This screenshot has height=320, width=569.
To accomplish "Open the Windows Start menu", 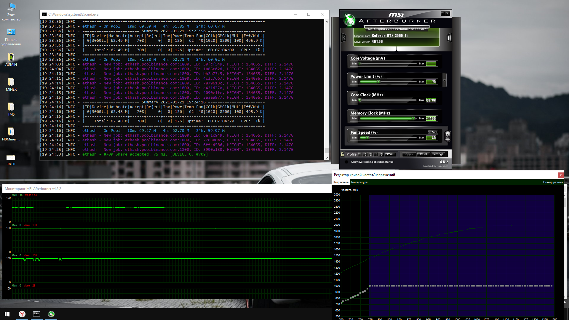I will pos(7,314).
